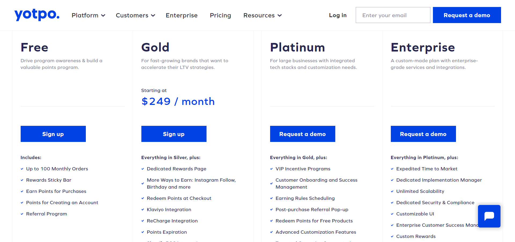Click the Yotpo logo
Viewport: 515px width, 242px height.
[37, 15]
